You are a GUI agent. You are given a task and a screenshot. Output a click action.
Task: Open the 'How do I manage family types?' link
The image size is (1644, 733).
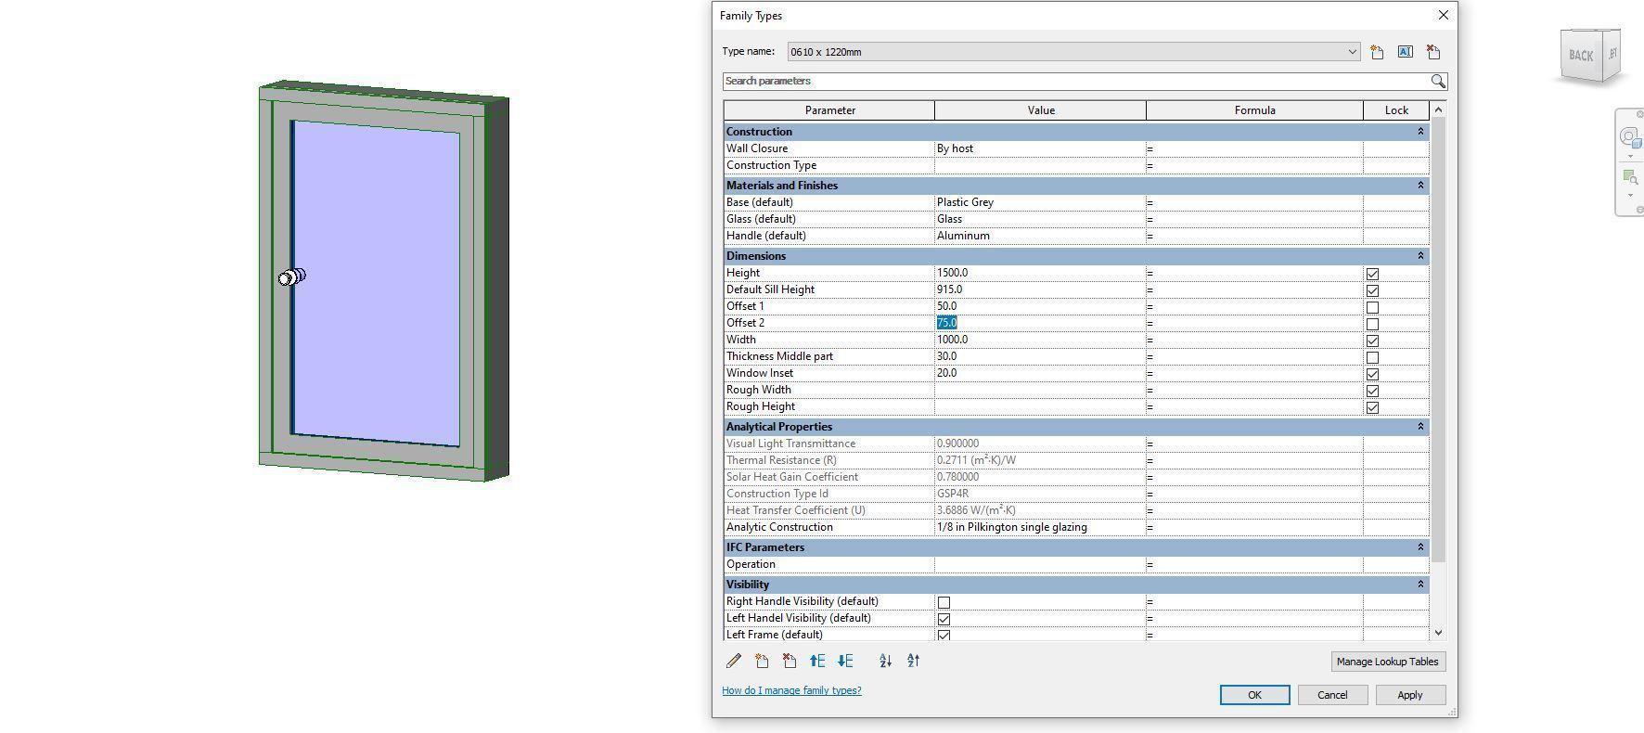click(x=791, y=690)
